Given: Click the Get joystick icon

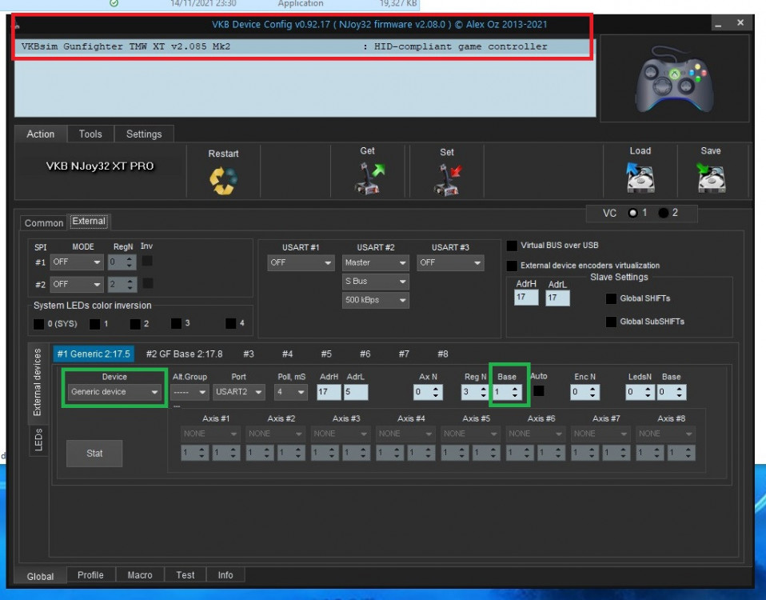Looking at the screenshot, I should click(x=368, y=179).
